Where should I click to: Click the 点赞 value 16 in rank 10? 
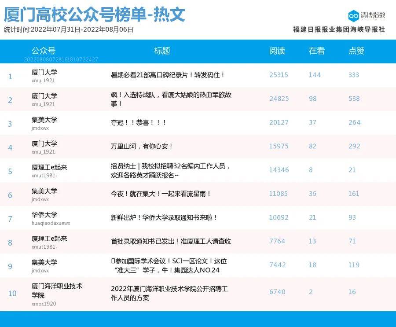coord(352,292)
